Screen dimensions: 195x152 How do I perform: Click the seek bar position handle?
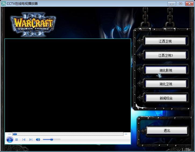pyautogui.click(x=15, y=134)
